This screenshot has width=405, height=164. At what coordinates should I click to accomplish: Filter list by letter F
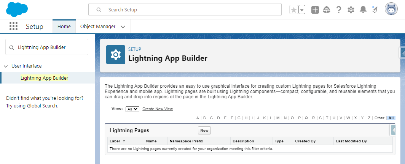click(x=232, y=118)
